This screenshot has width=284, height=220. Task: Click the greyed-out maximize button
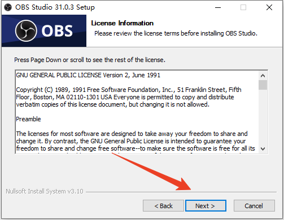(243, 7)
